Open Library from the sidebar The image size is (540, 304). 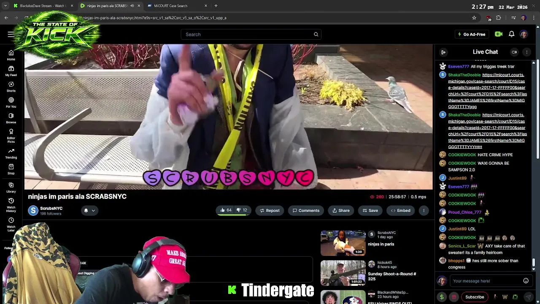[x=11, y=187]
